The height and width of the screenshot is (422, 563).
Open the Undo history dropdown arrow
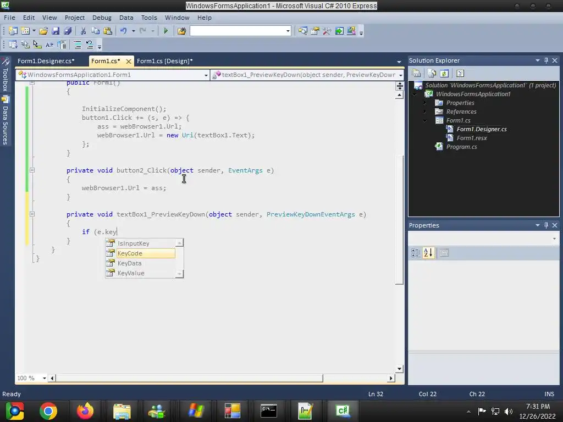point(133,31)
